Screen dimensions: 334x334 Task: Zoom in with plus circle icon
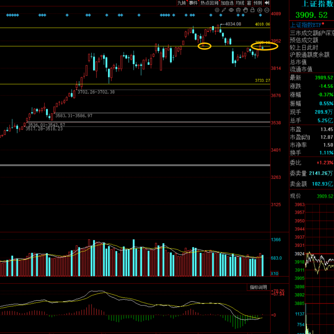pos(260,10)
